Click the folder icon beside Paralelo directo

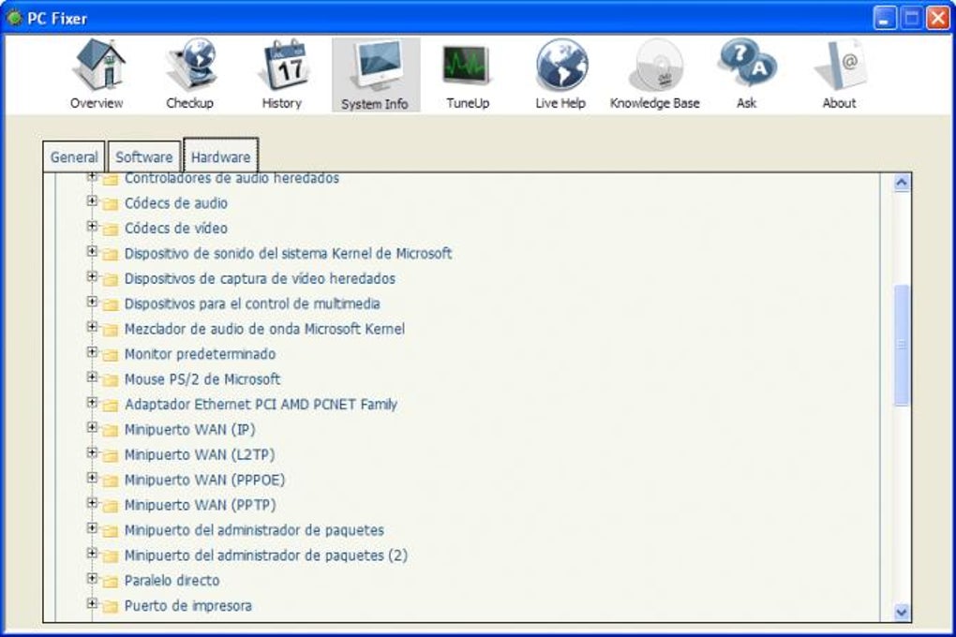click(x=111, y=582)
